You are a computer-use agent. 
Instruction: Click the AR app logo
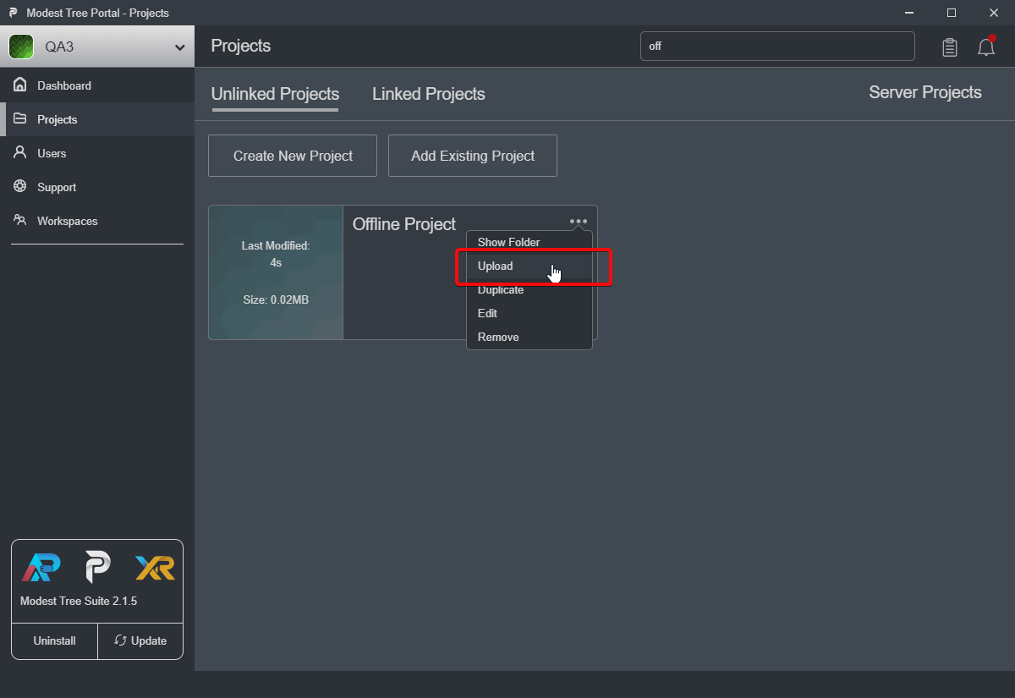(x=41, y=568)
